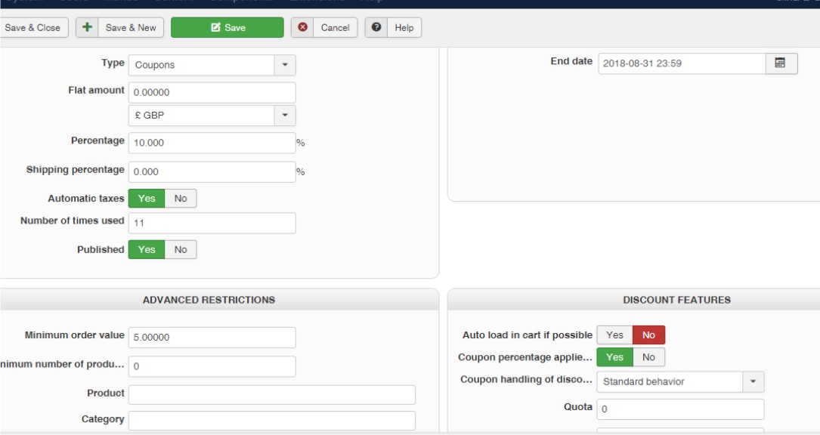Screen dimensions: 820x435
Task: Select the Number of times used field
Action: coord(212,224)
